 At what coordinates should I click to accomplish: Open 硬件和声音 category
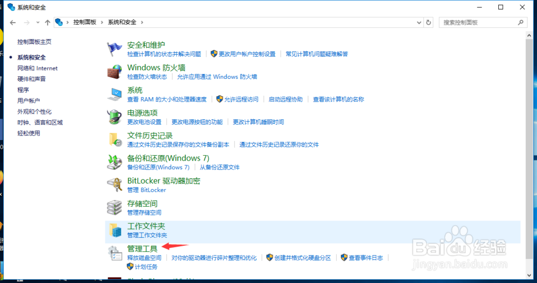[x=32, y=79]
